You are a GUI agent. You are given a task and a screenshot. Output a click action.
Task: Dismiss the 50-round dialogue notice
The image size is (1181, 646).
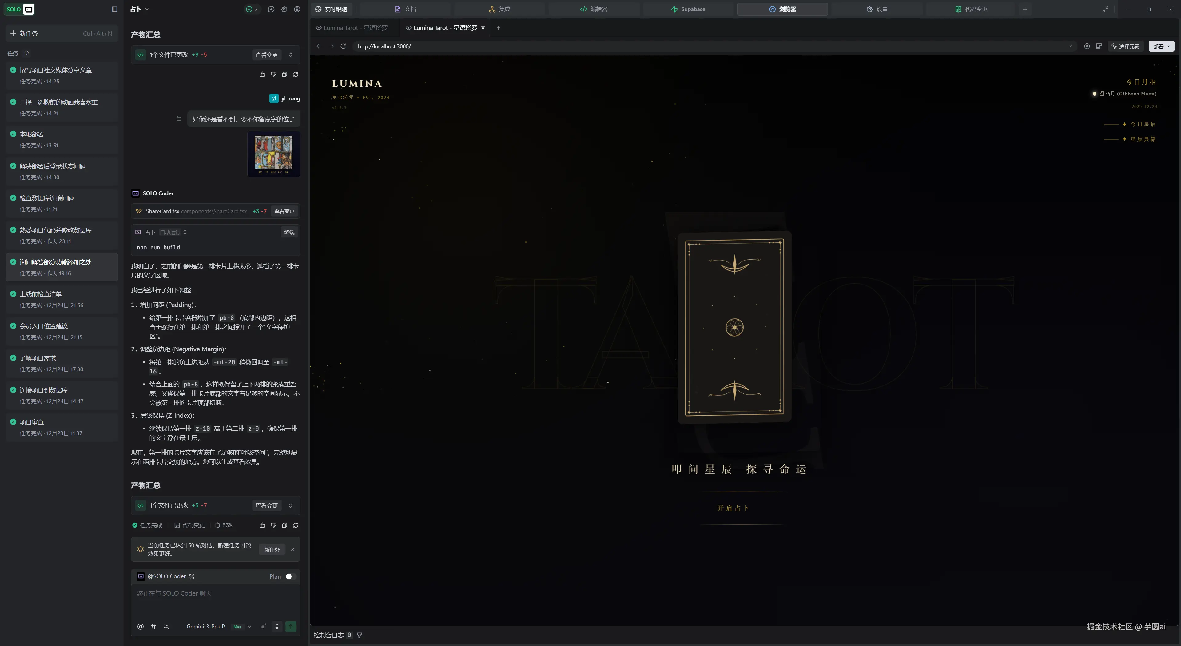[x=292, y=550]
